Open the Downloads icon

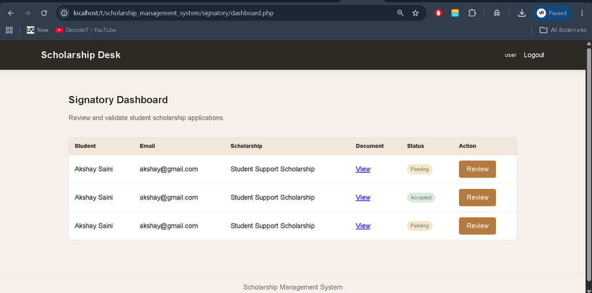522,13
